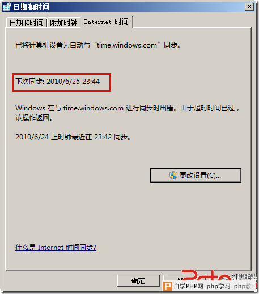Open the 附加时钟 tab
Viewport: 259px width, 294px height.
[63, 23]
